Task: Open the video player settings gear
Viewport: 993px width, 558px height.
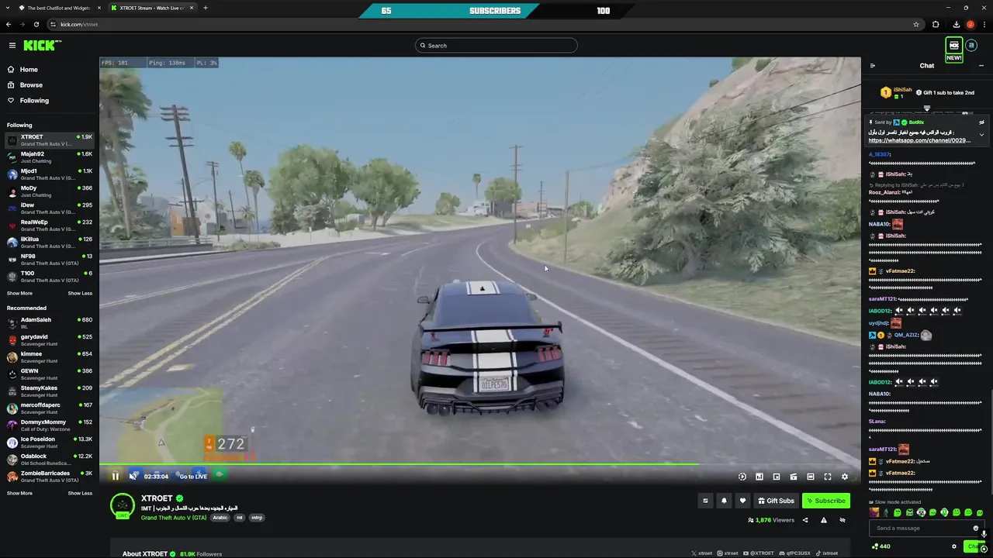Action: 845,477
